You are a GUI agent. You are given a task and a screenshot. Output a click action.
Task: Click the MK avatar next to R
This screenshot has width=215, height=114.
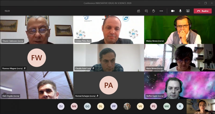point(167,106)
